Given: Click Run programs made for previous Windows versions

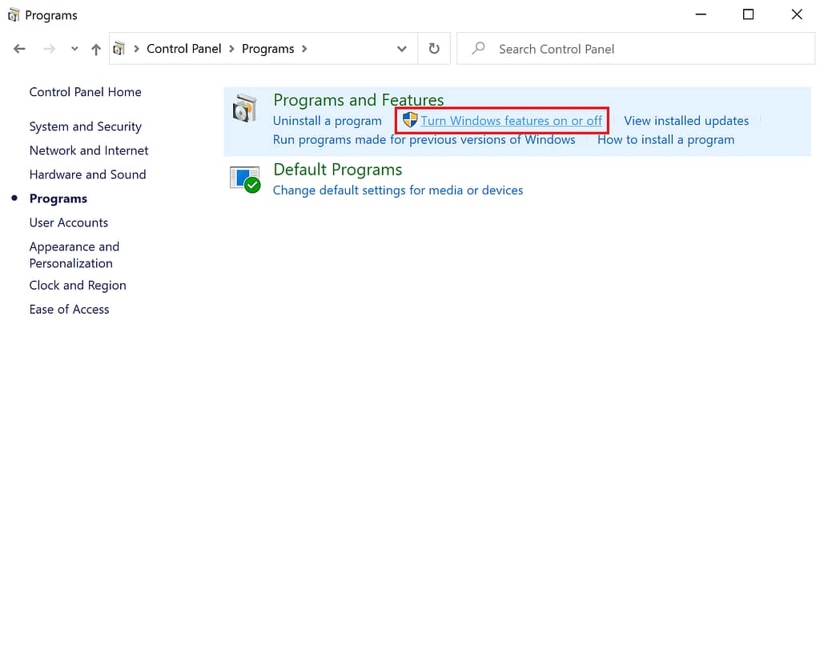Looking at the screenshot, I should coord(424,139).
